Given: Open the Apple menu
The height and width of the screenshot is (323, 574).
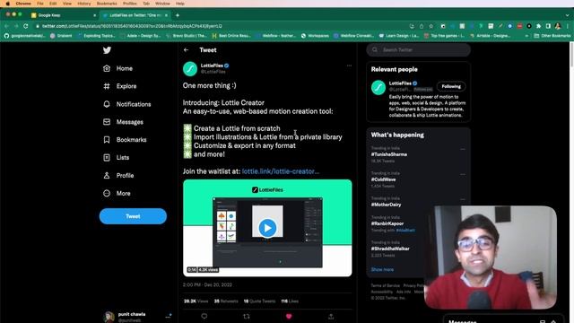Looking at the screenshot, I should [8, 4].
